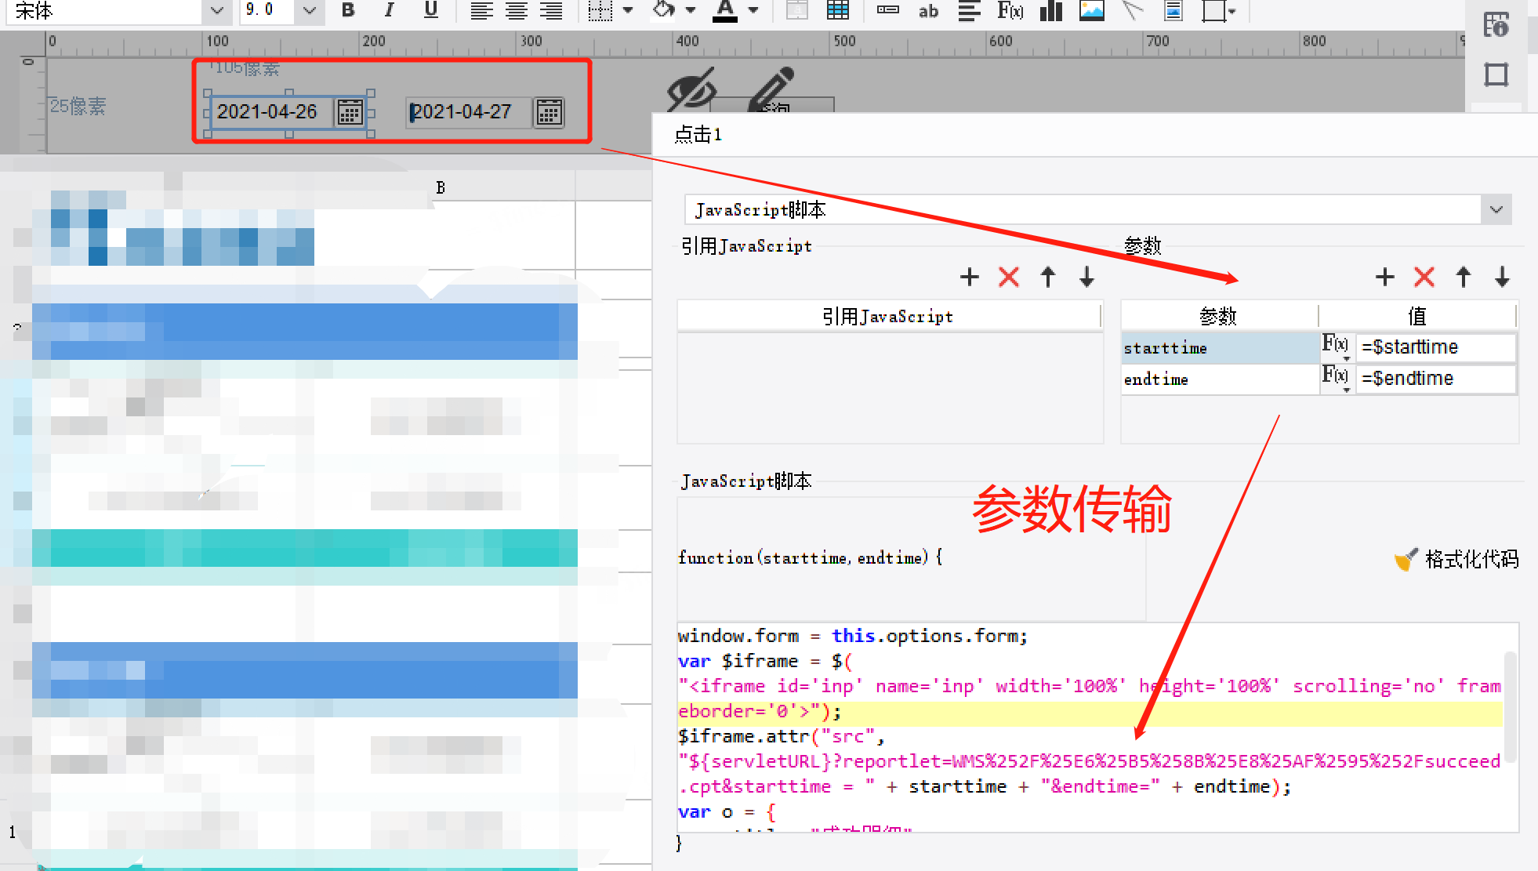Insert slope line icon
Viewport: 1538px width, 871px height.
point(1132,10)
